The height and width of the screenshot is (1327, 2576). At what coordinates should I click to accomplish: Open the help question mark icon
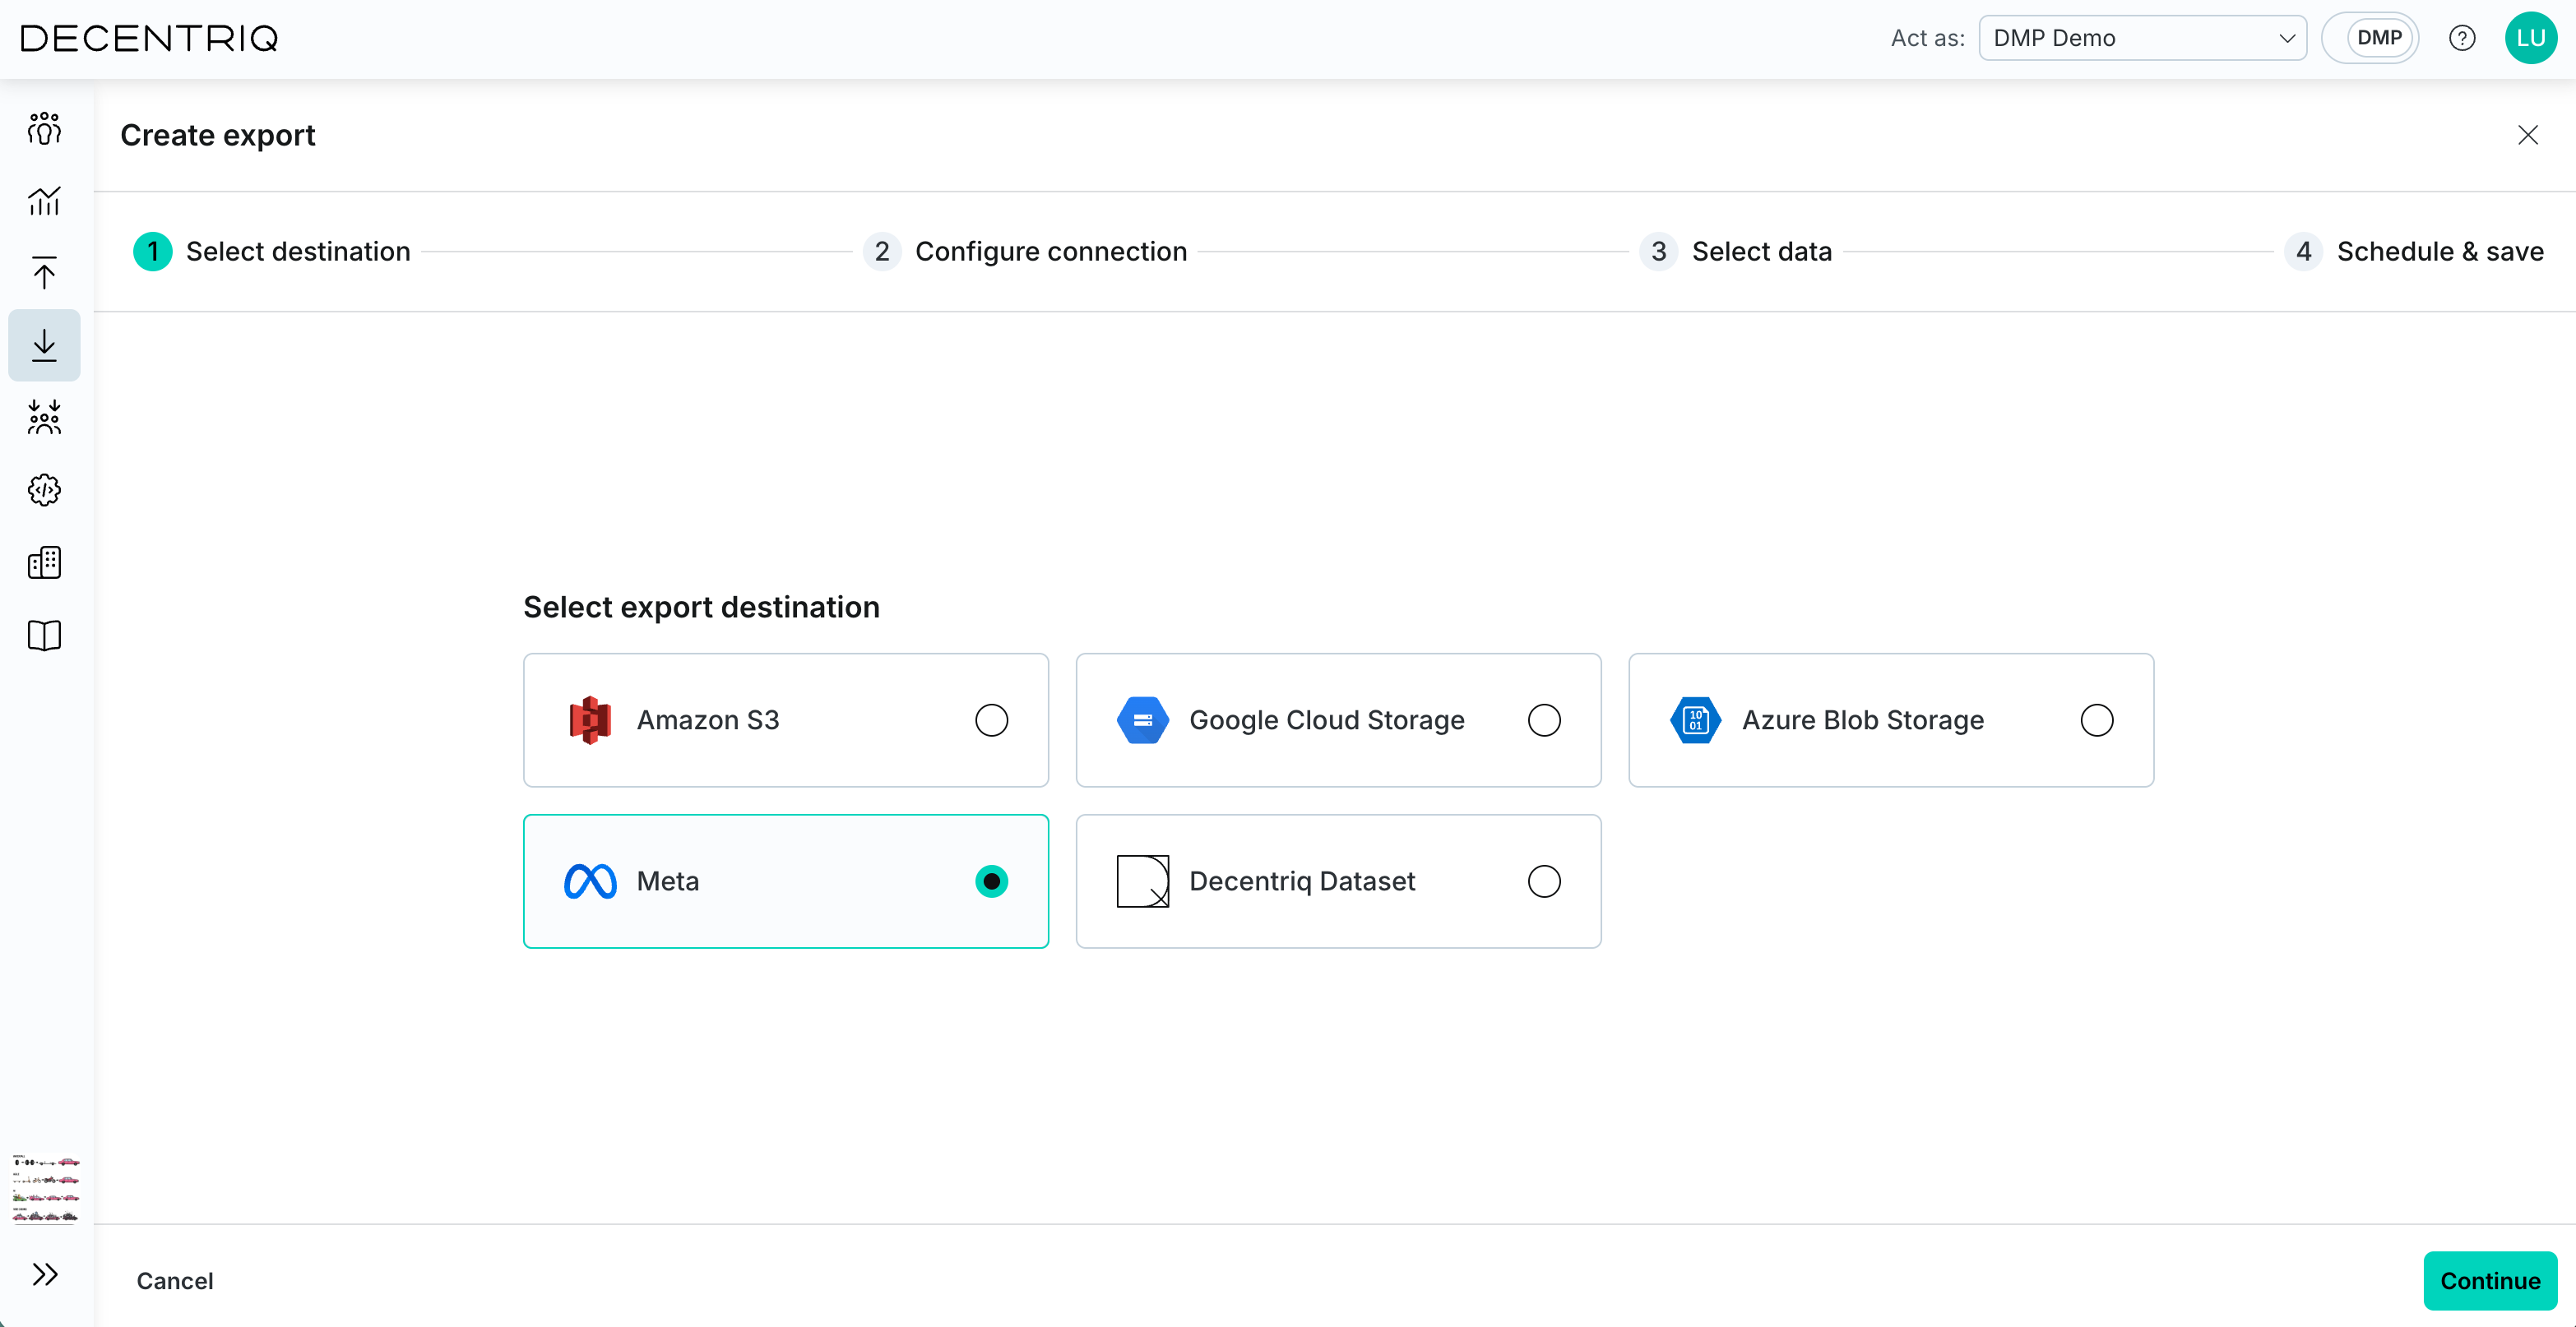click(x=2462, y=38)
